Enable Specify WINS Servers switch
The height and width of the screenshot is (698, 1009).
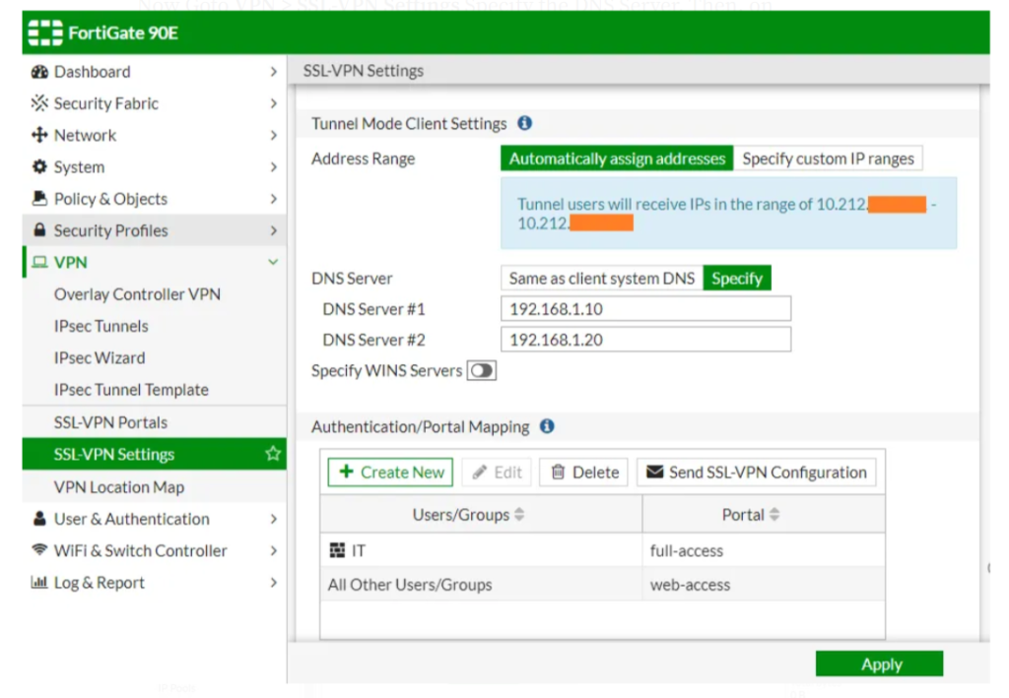pyautogui.click(x=481, y=371)
